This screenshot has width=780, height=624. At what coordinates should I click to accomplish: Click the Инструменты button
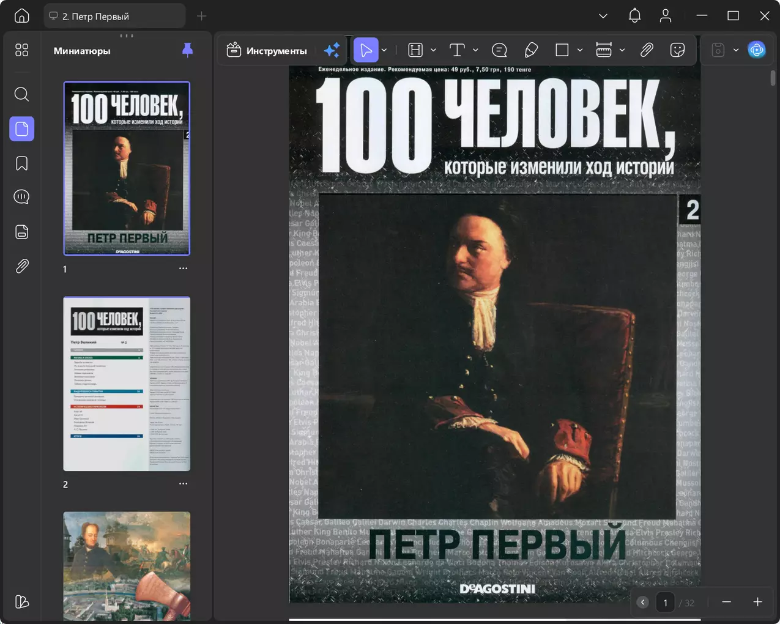click(267, 50)
